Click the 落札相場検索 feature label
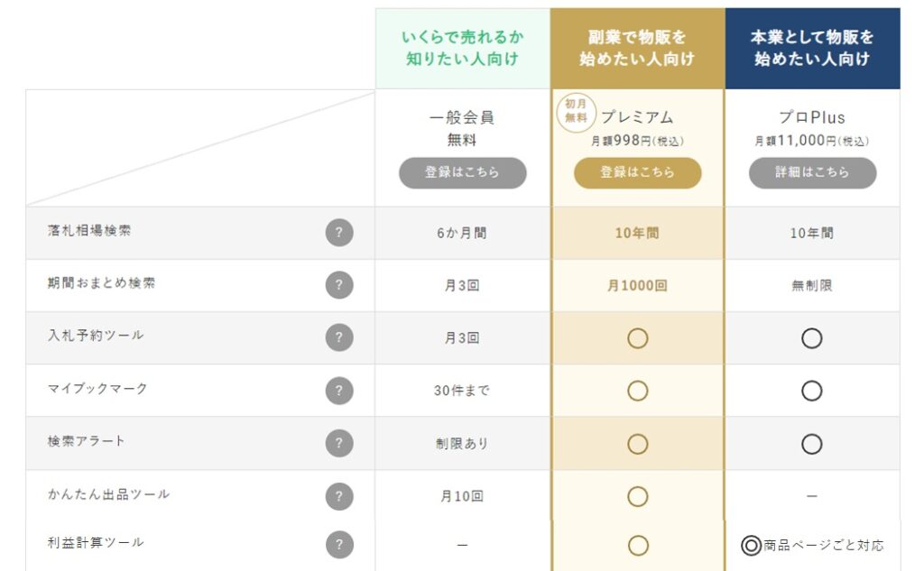 click(89, 230)
